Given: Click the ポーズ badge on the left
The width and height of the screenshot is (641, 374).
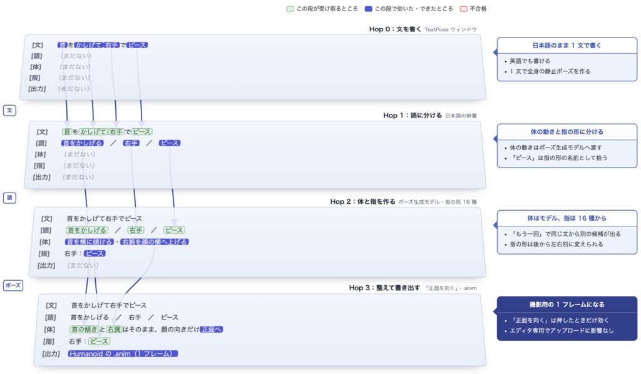Looking at the screenshot, I should tap(13, 285).
